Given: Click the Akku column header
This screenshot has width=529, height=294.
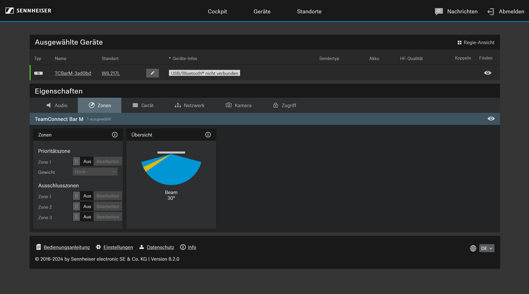Looking at the screenshot, I should click(x=374, y=58).
